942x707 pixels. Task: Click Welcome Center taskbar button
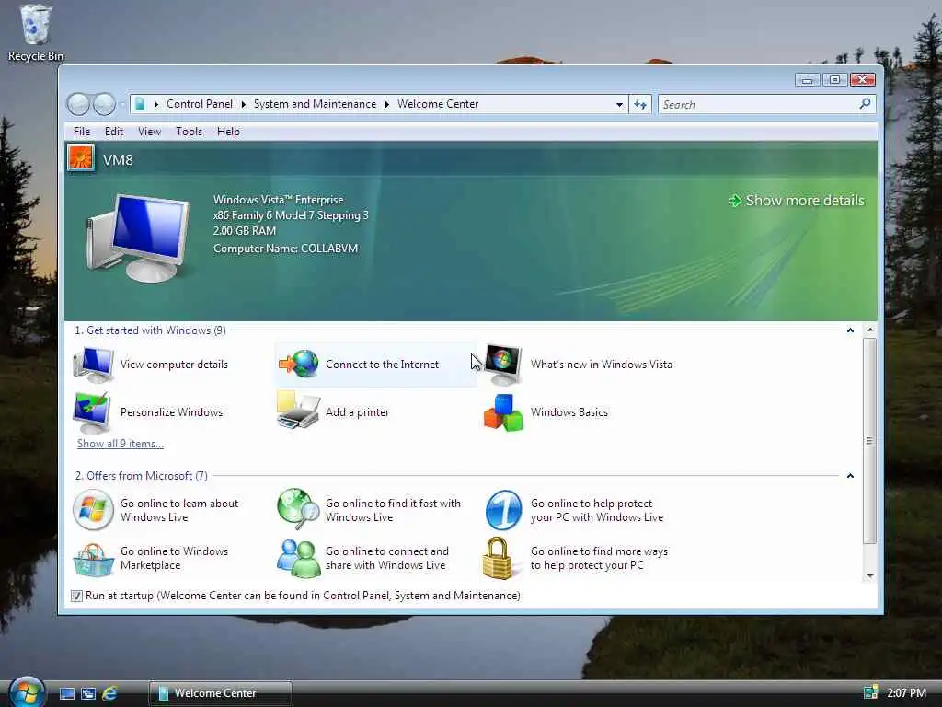point(221,693)
